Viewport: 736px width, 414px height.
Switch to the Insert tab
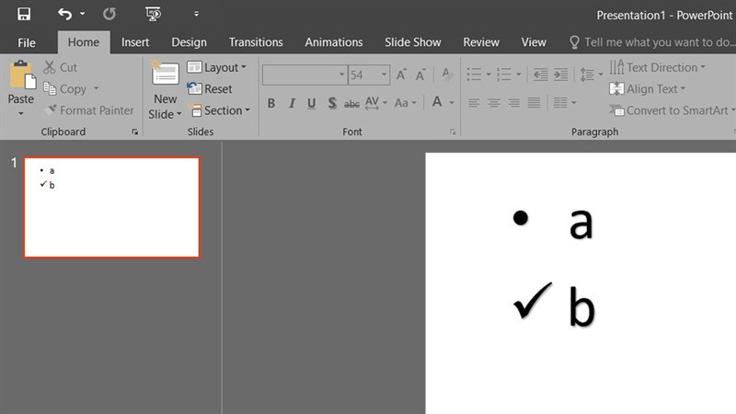(x=135, y=42)
